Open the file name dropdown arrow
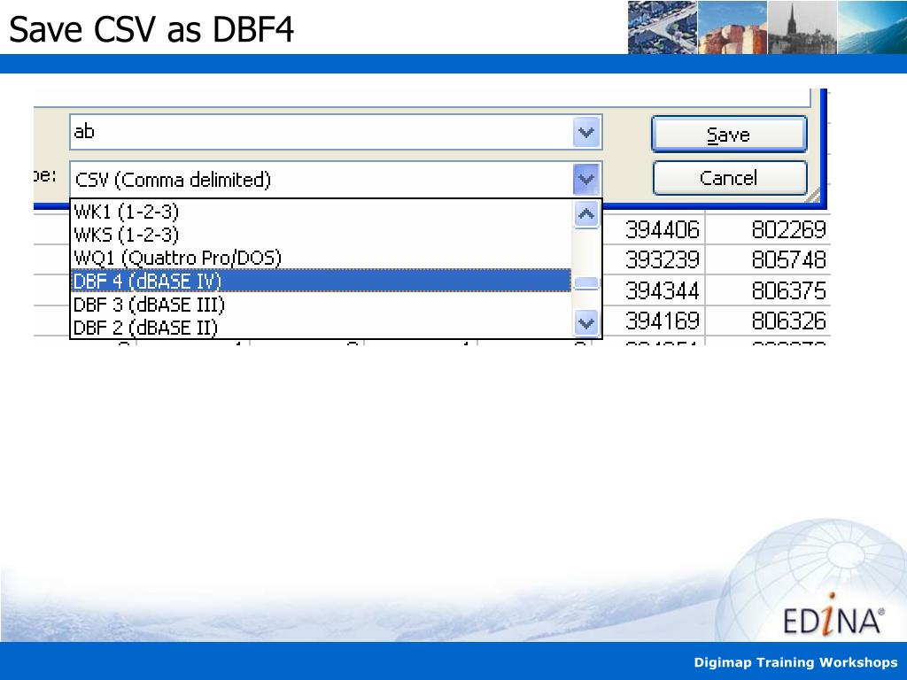This screenshot has height=680, width=907. (586, 133)
